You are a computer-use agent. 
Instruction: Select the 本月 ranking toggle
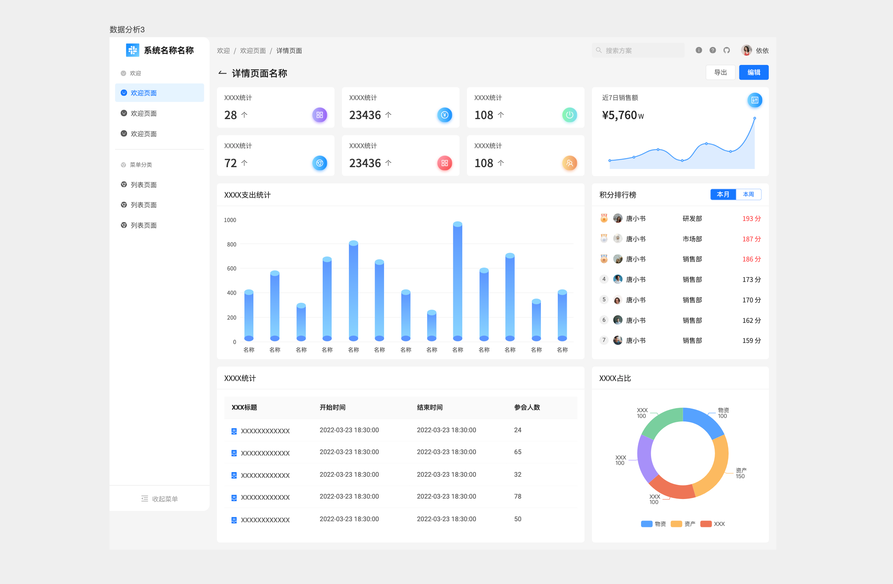pyautogui.click(x=723, y=194)
